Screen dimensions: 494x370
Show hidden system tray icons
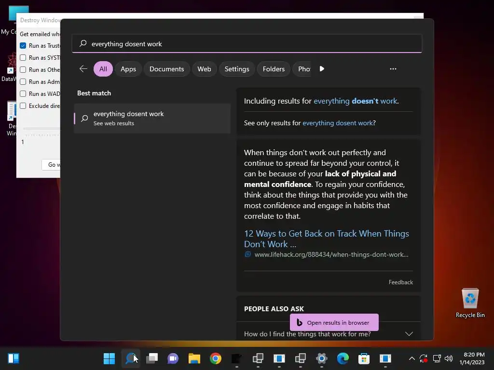click(x=412, y=358)
